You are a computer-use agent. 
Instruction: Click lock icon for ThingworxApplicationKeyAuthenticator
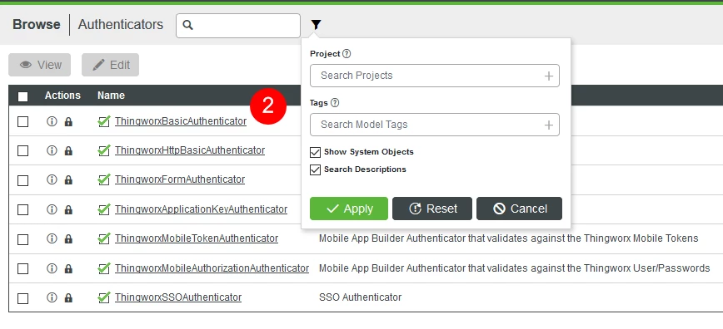pyautogui.click(x=68, y=210)
